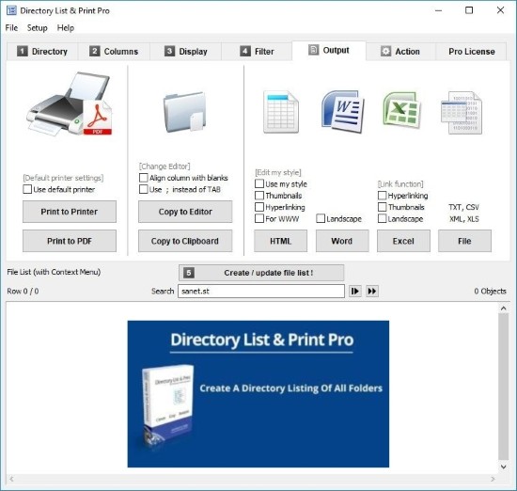The height and width of the screenshot is (491, 517).
Task: Click the binary data file icon
Action: [462, 113]
